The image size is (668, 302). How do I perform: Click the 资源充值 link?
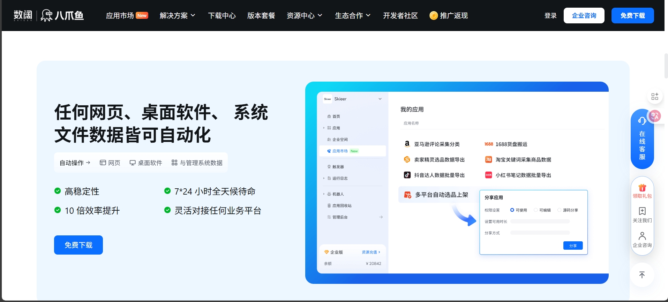pos(371,252)
